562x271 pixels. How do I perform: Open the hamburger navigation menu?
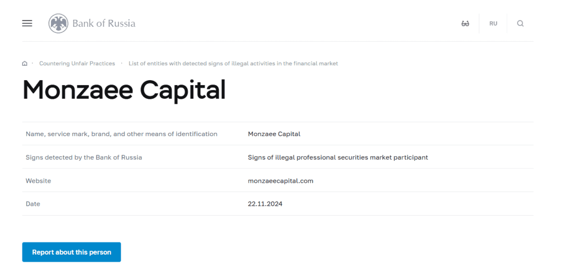[x=27, y=23]
